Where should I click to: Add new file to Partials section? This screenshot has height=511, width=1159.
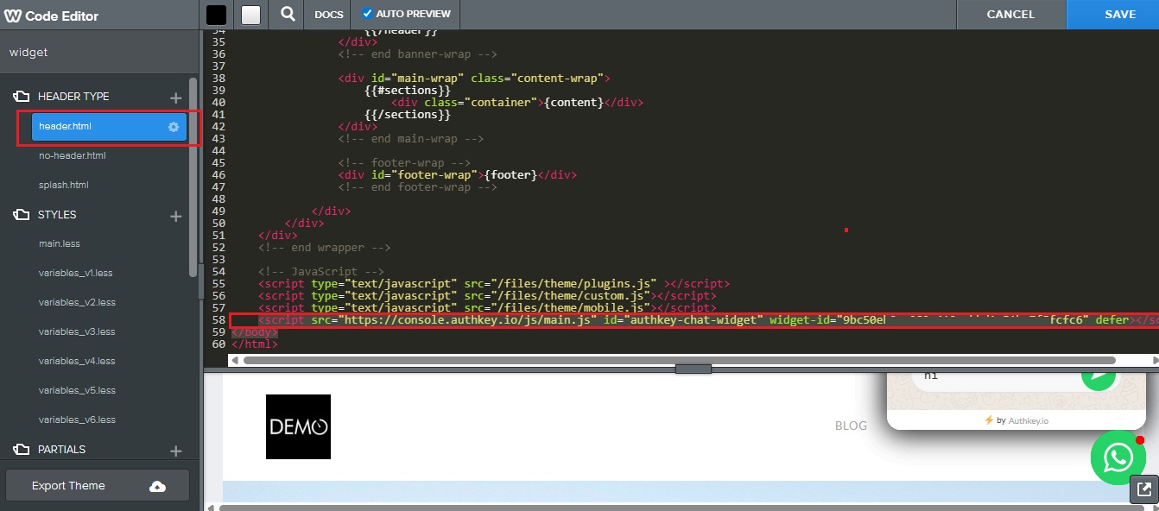tap(176, 451)
